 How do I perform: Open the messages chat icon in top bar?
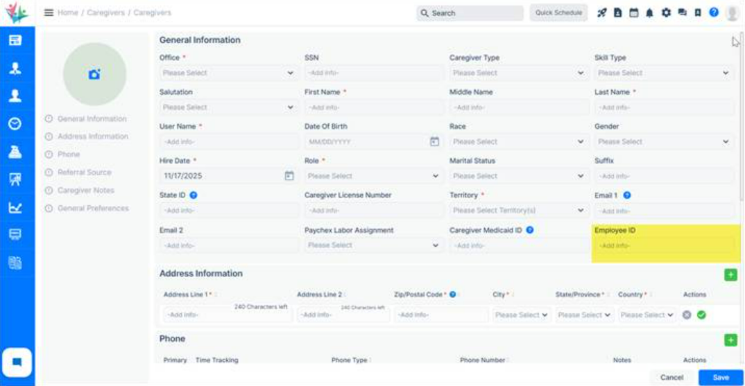pos(683,12)
